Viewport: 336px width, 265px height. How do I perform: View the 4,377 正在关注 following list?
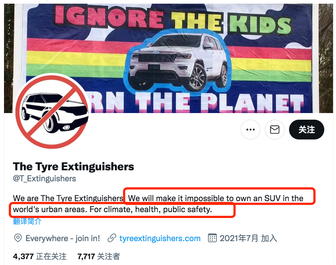click(x=40, y=256)
